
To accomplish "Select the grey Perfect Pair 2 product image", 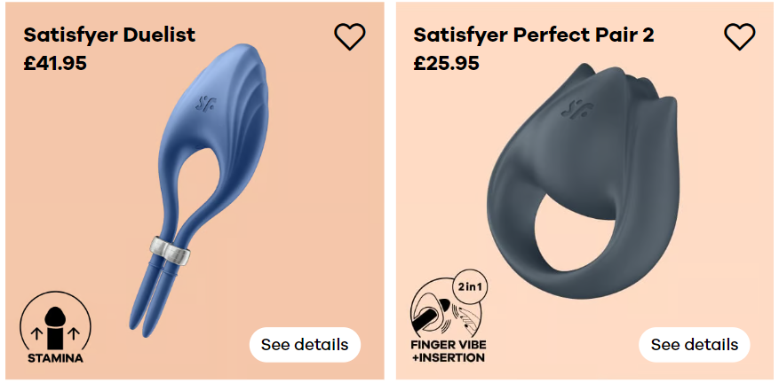I will click(x=583, y=181).
